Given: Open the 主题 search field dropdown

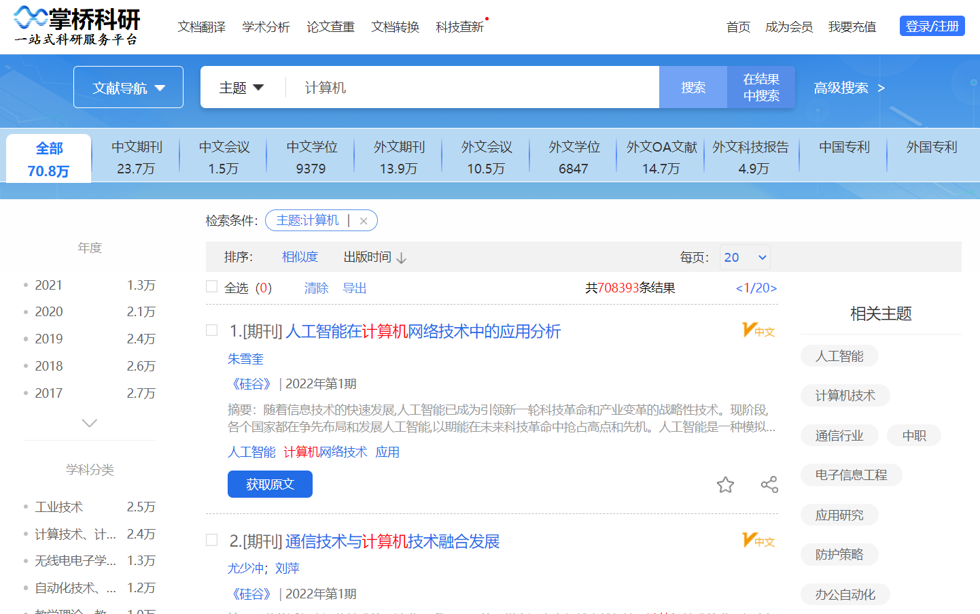Looking at the screenshot, I should 241,88.
